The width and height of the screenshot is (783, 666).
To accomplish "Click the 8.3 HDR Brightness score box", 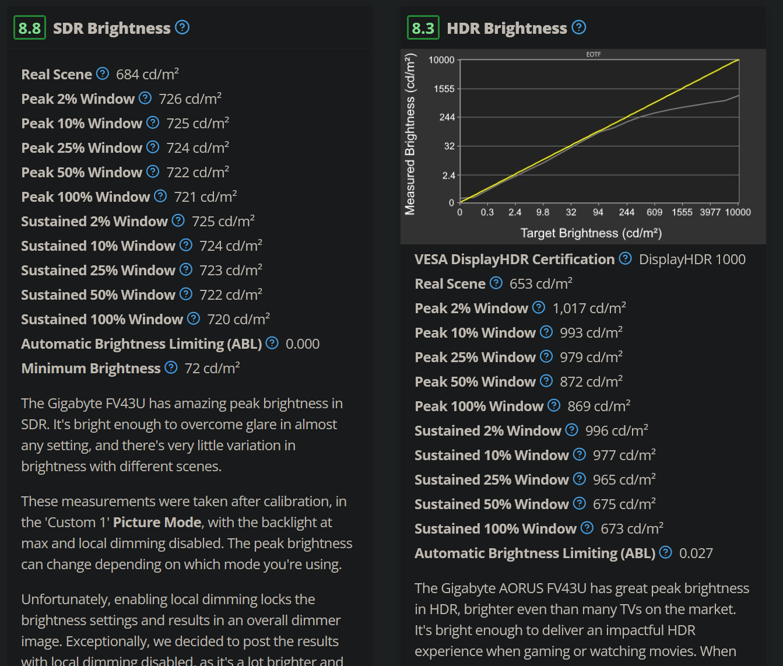I will [x=423, y=28].
